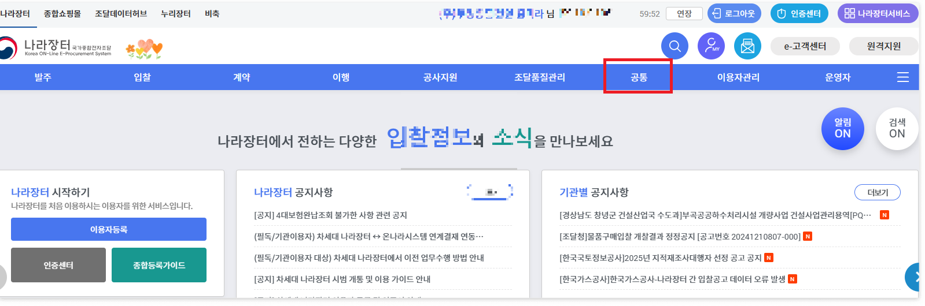Open the 인증센터 button in top bar
This screenshot has height=306, width=925.
click(799, 13)
